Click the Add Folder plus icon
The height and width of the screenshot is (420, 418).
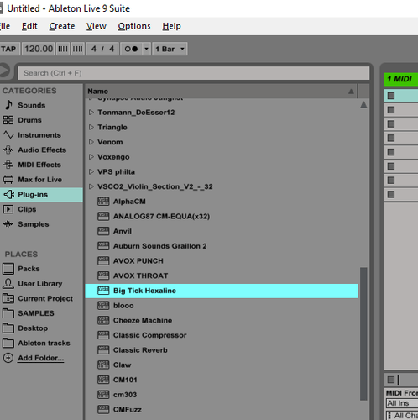(8, 358)
